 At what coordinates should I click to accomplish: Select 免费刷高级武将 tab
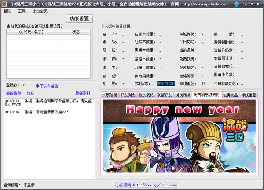[207, 95]
